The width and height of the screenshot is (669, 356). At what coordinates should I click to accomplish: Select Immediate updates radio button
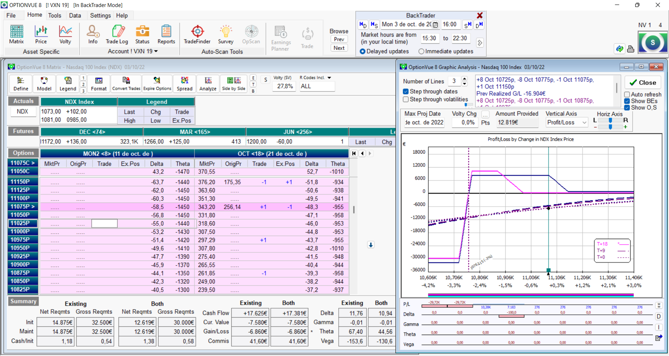pyautogui.click(x=421, y=51)
